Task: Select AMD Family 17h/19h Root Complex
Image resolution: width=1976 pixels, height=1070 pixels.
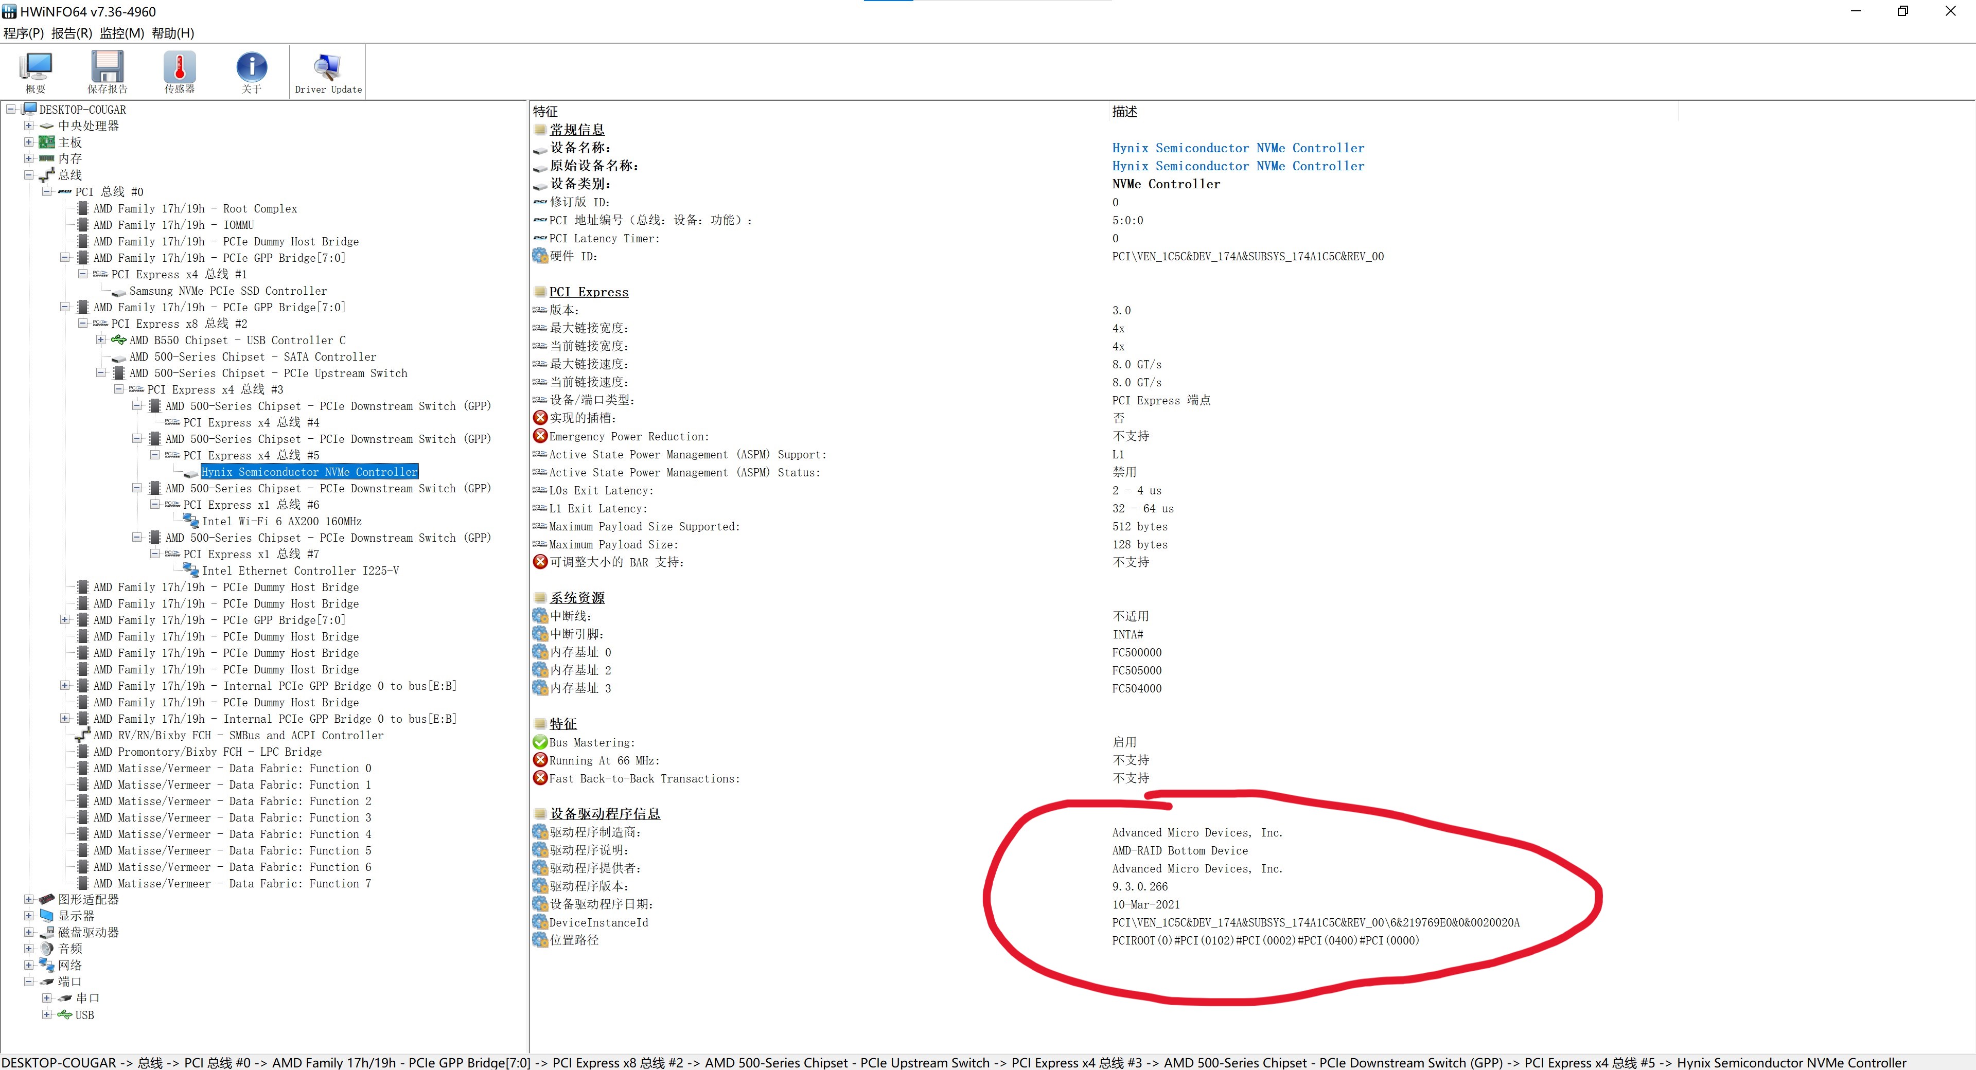Action: (195, 209)
